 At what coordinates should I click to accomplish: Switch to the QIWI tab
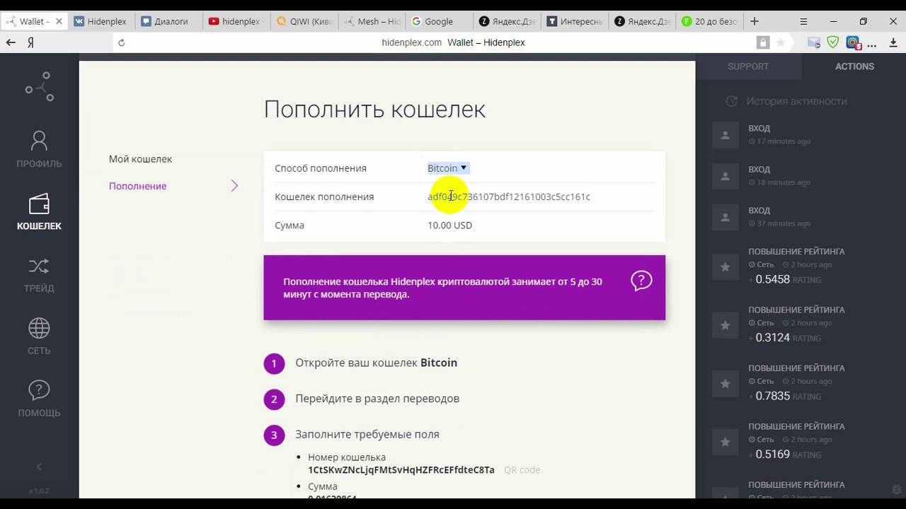(304, 21)
